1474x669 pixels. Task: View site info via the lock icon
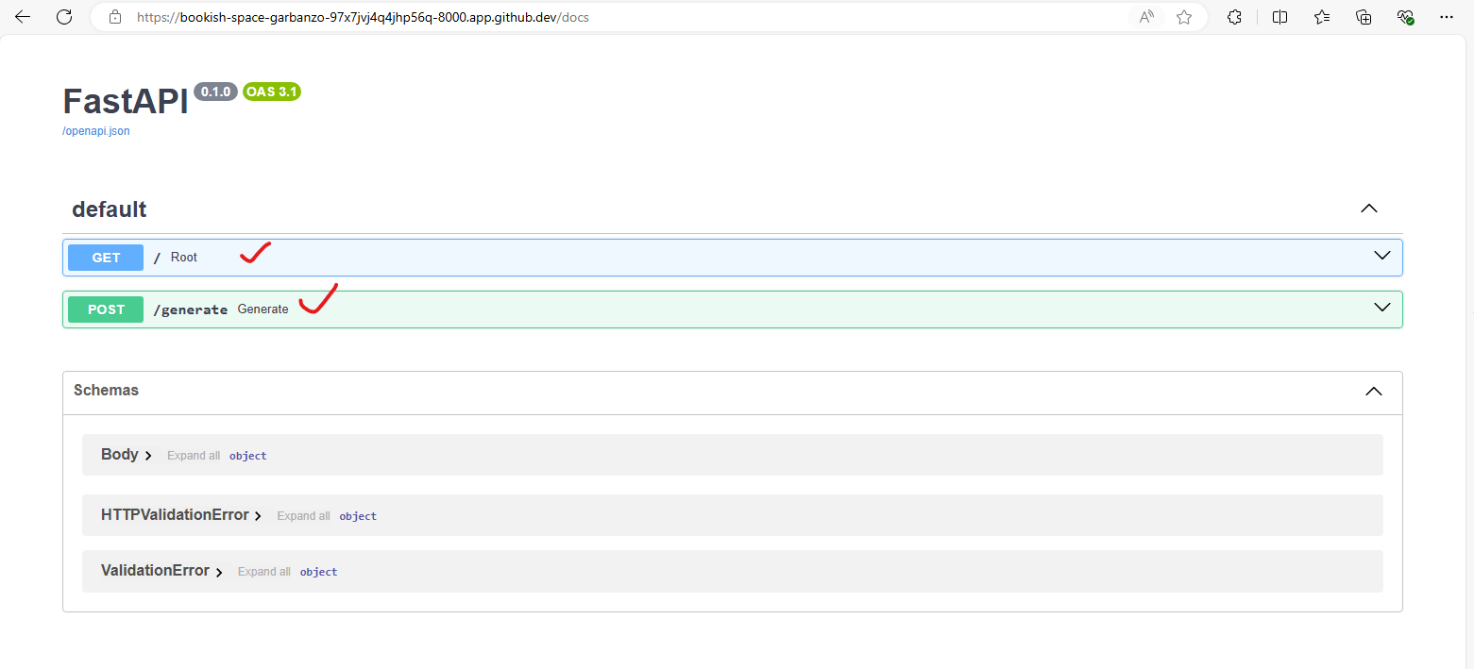pos(115,17)
